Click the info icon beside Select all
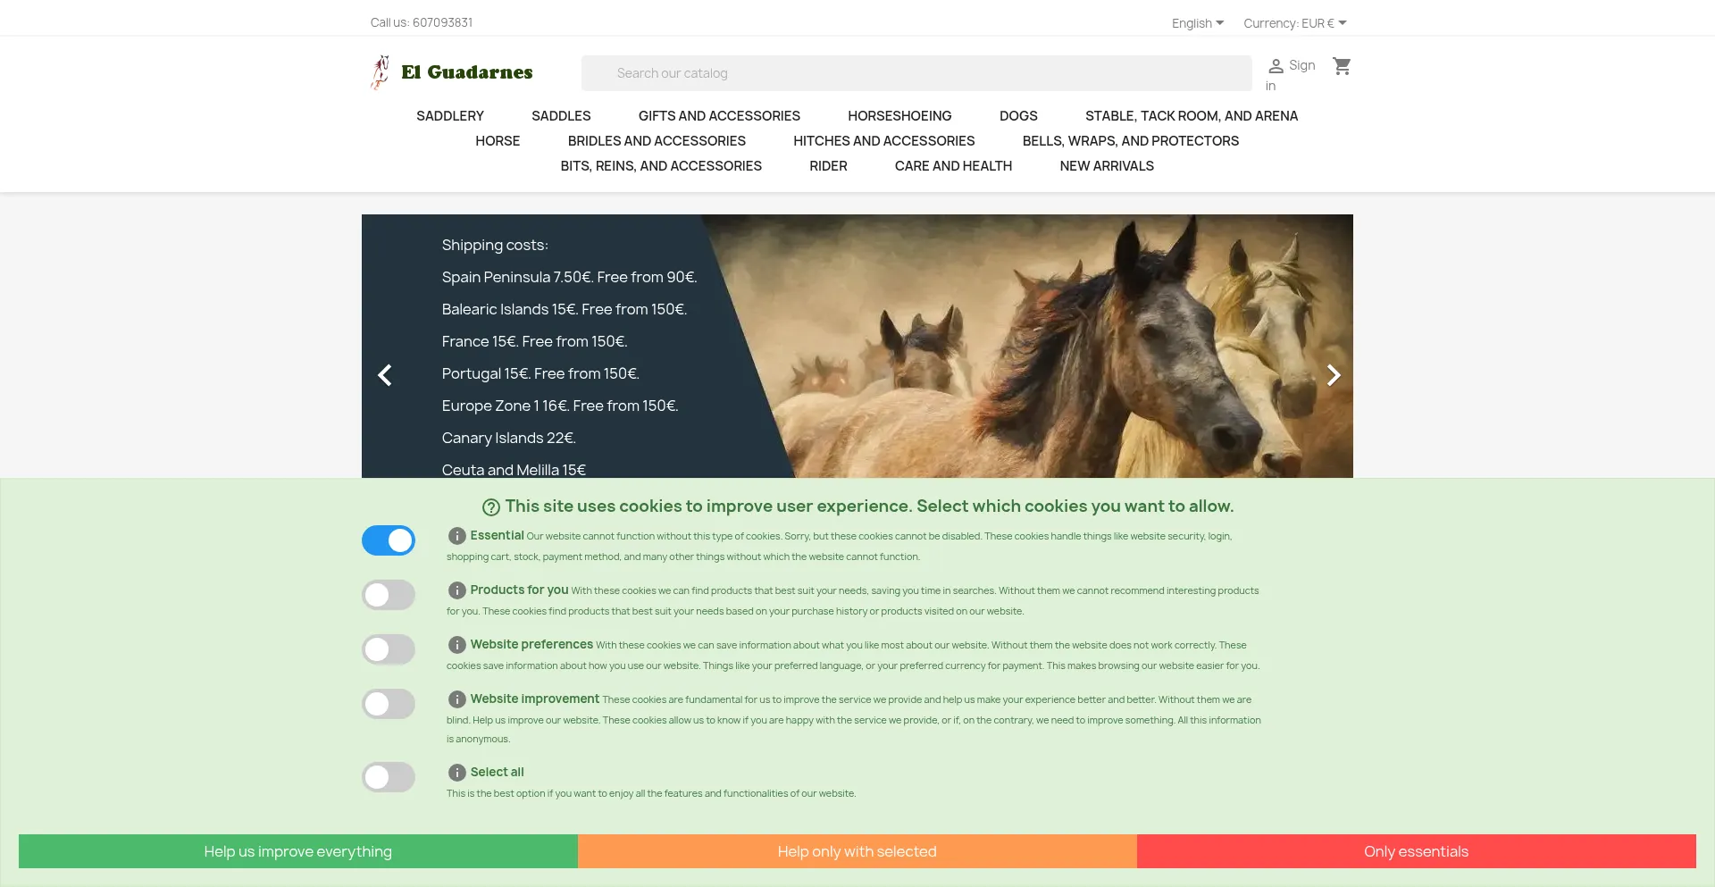The width and height of the screenshot is (1715, 887). (456, 773)
